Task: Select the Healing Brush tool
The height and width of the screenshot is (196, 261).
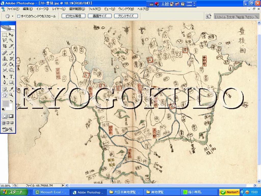Action: point(5,53)
